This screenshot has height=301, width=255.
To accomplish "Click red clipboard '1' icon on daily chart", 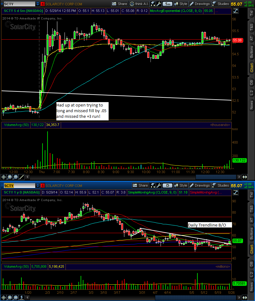I will (x=43, y=186).
